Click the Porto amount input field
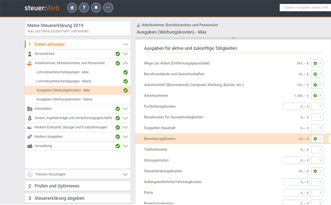Image resolution: width=331 pixels, height=205 pixels. [296, 193]
